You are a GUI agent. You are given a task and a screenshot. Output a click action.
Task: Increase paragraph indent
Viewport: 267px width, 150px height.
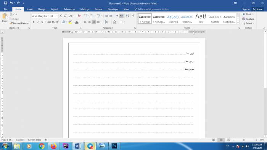pyautogui.click(x=111, y=16)
